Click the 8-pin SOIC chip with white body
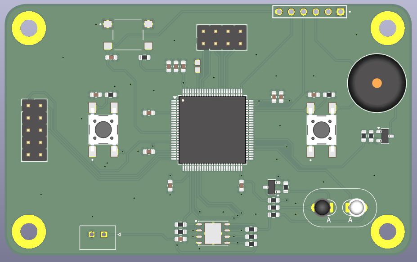The image size is (417, 262). point(213,234)
